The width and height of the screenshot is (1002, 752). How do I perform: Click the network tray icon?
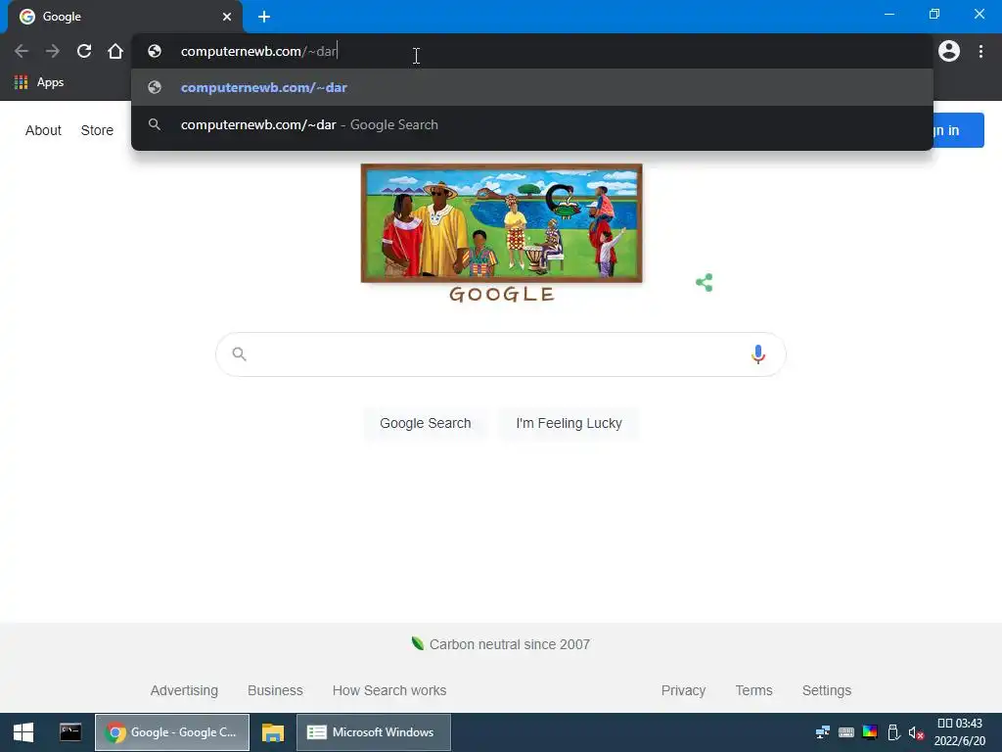(x=822, y=732)
